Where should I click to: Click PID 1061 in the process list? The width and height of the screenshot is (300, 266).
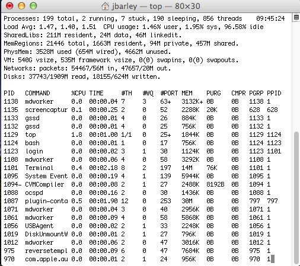click(x=11, y=217)
